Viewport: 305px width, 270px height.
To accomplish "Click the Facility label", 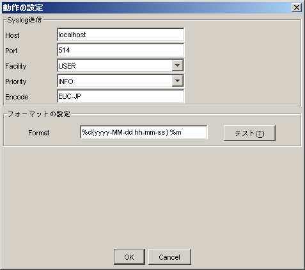I will (x=16, y=66).
